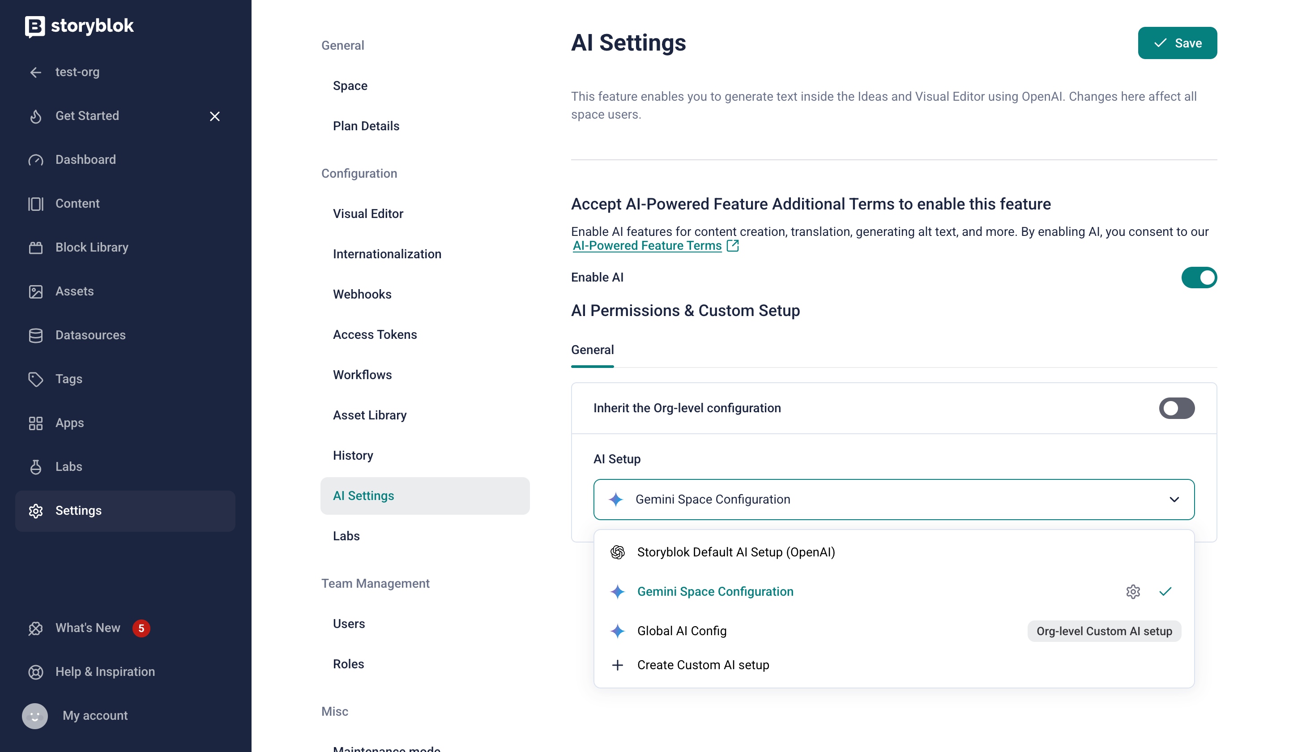The width and height of the screenshot is (1289, 752).
Task: Click the Storyblok logo icon
Action: (35, 26)
